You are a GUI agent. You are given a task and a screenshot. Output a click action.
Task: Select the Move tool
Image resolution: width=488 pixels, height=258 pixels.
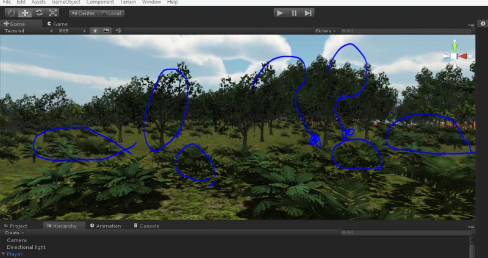(25, 13)
